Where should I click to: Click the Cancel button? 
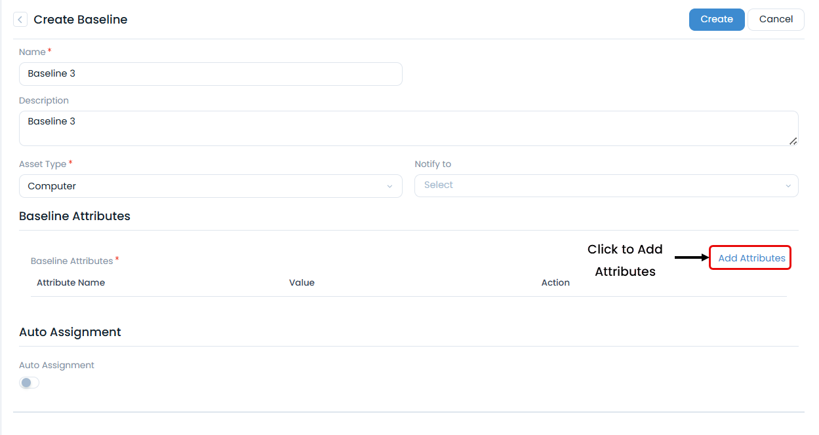(x=776, y=19)
